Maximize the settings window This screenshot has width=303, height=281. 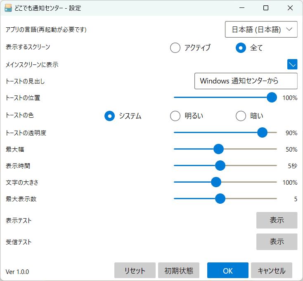coord(266,8)
